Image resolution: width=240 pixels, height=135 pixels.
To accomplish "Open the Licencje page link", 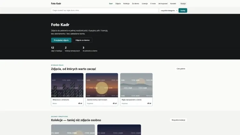I will pos(145,4).
